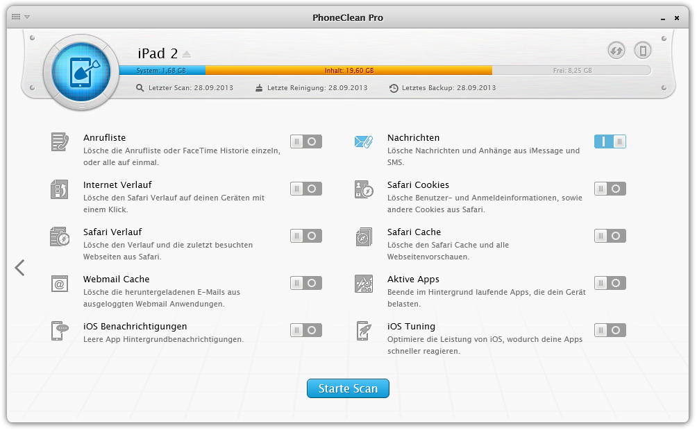Click the Nachrichten heading
This screenshot has height=430, width=697.
(x=413, y=138)
